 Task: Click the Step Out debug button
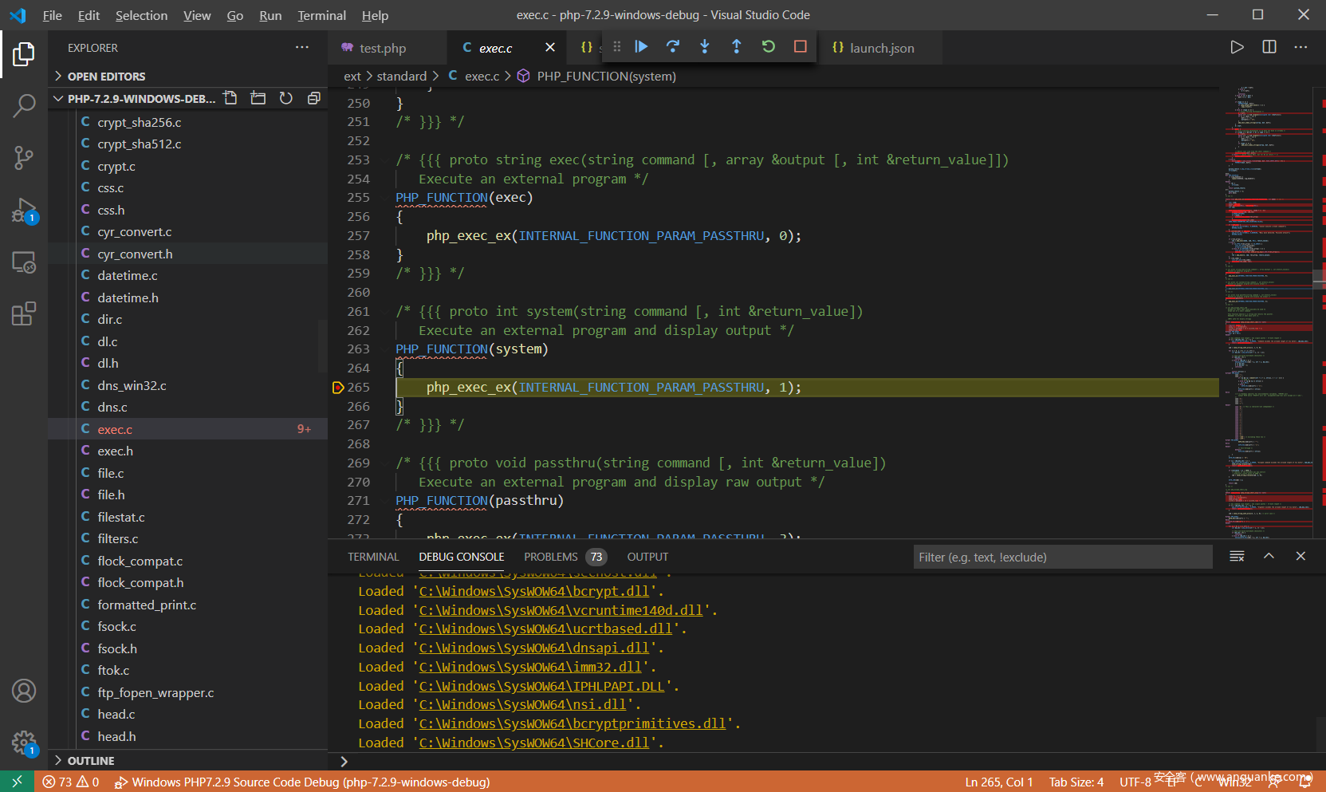click(736, 47)
